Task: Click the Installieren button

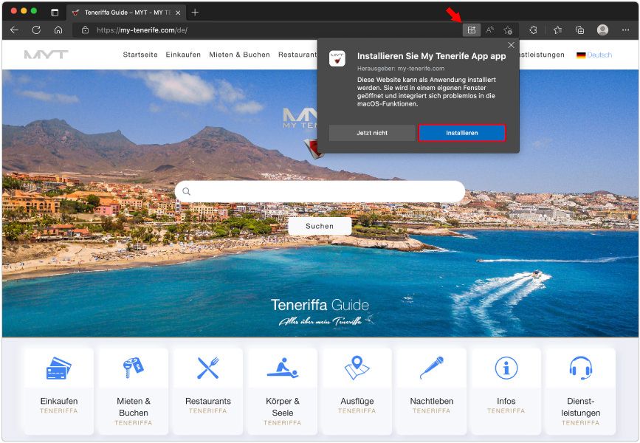Action: pos(461,133)
